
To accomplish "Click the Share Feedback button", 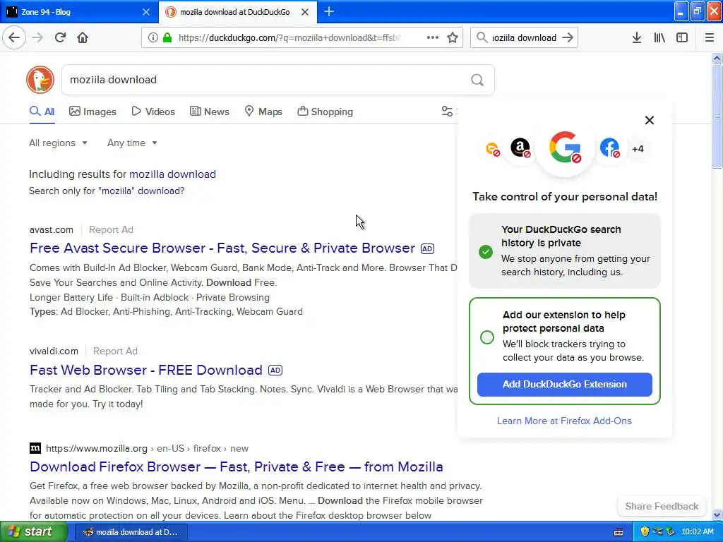I will [x=662, y=506].
